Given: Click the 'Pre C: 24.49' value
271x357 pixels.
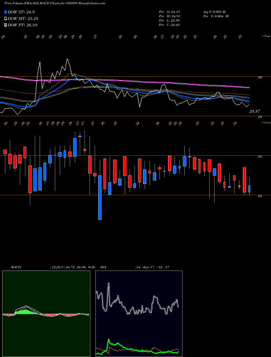Looking at the screenshot, I should (x=170, y=25).
